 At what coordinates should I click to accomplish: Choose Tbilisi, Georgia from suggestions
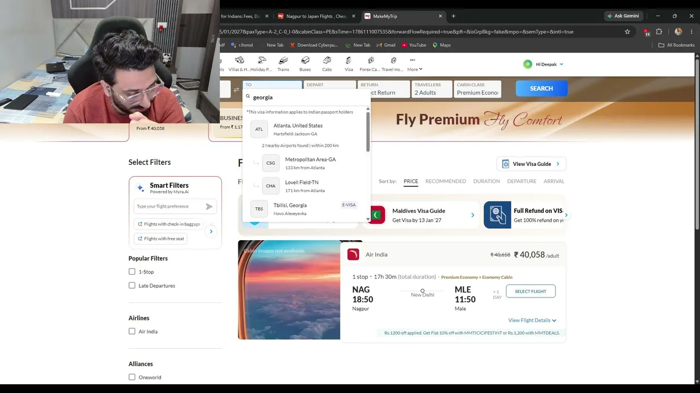click(305, 209)
